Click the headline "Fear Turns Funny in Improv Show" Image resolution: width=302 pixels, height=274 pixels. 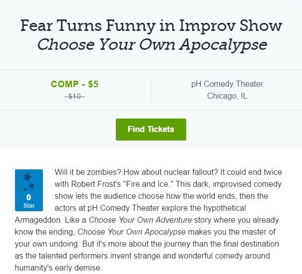point(151,26)
